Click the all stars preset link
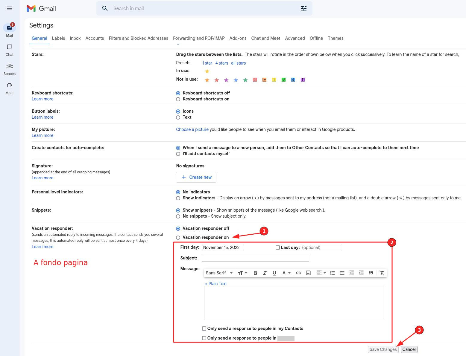Screen dimensions: 466x356 (238, 63)
